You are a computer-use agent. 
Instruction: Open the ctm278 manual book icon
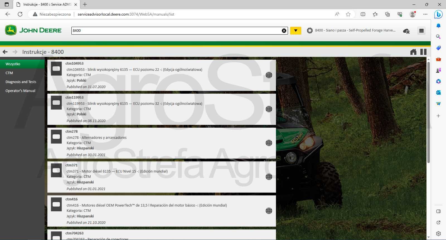coord(56,137)
